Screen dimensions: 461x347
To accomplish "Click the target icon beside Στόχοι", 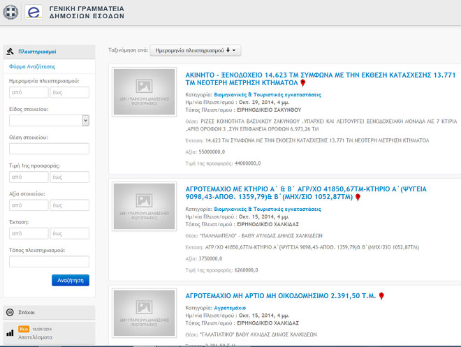I will coord(10,312).
